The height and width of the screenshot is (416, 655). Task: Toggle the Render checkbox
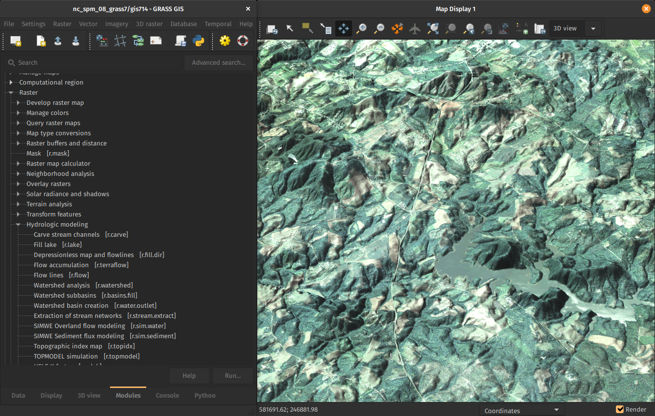click(x=620, y=409)
